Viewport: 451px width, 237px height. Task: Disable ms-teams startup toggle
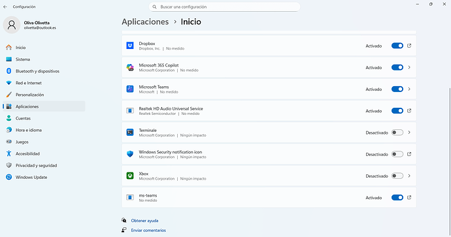click(x=397, y=197)
